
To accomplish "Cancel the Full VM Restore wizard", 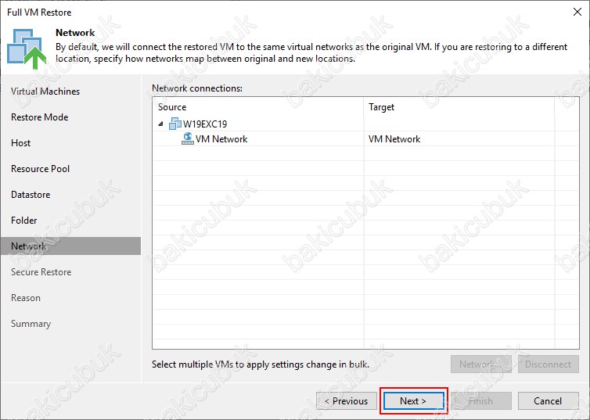I will pyautogui.click(x=548, y=401).
